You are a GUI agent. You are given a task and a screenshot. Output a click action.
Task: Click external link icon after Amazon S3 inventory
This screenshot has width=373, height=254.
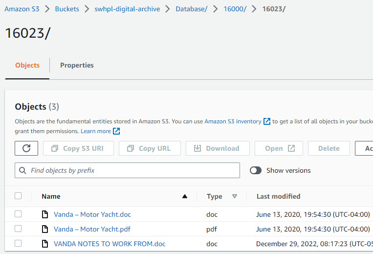tap(267, 121)
